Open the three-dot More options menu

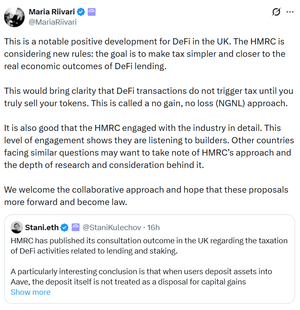290,12
